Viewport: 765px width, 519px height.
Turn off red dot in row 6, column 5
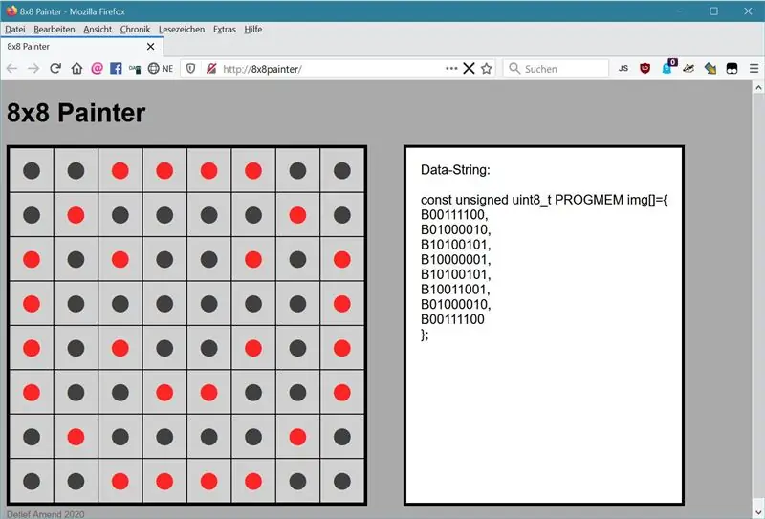click(x=208, y=393)
